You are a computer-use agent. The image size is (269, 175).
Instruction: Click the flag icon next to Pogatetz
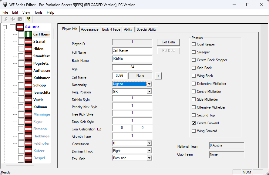coord(28,63)
